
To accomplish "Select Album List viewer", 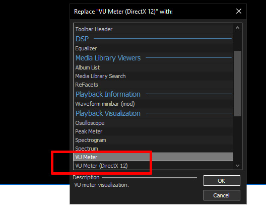I will click(153, 67).
